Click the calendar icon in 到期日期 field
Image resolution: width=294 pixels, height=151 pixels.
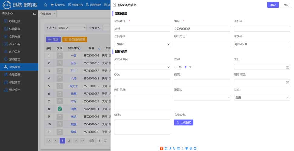tap(287, 82)
